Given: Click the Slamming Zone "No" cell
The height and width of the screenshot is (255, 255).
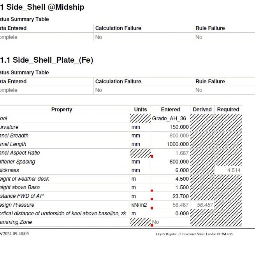Looking at the screenshot, I should click(x=156, y=222).
